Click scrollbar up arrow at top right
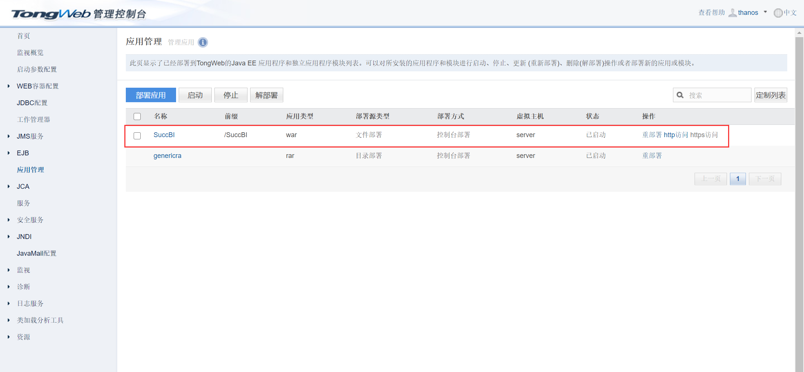 click(799, 33)
